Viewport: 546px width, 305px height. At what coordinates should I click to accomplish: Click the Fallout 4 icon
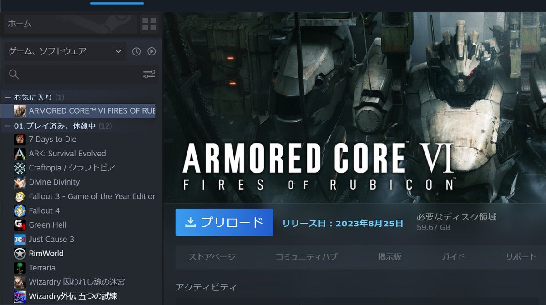(x=20, y=211)
